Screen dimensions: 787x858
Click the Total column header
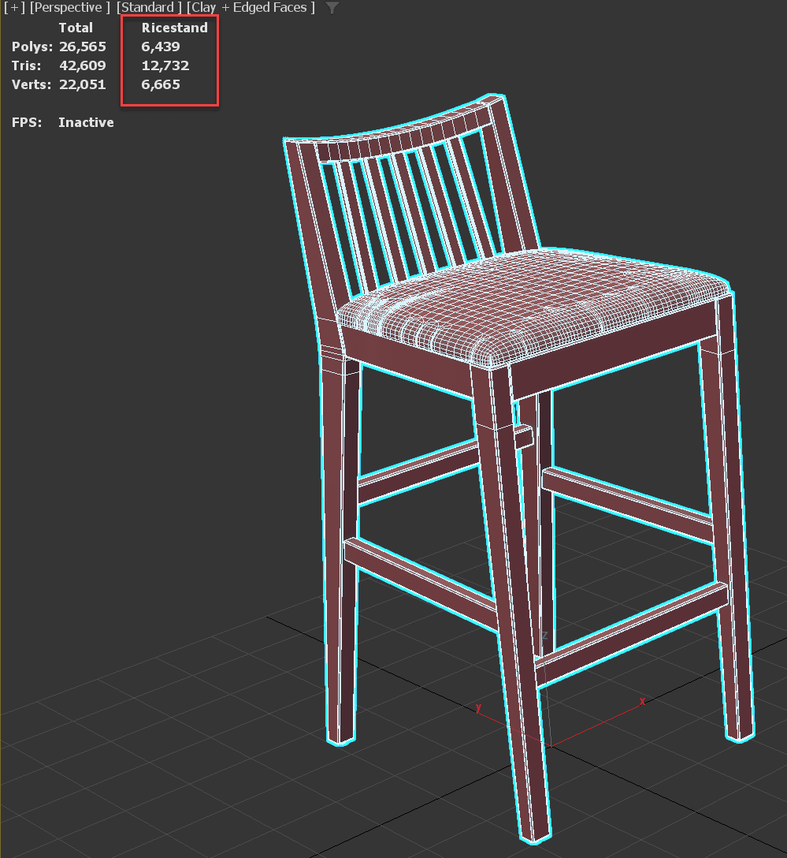(76, 28)
